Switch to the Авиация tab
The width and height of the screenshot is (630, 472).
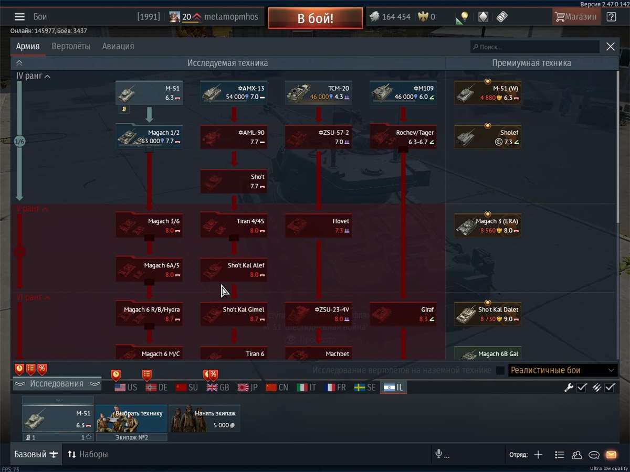point(118,46)
